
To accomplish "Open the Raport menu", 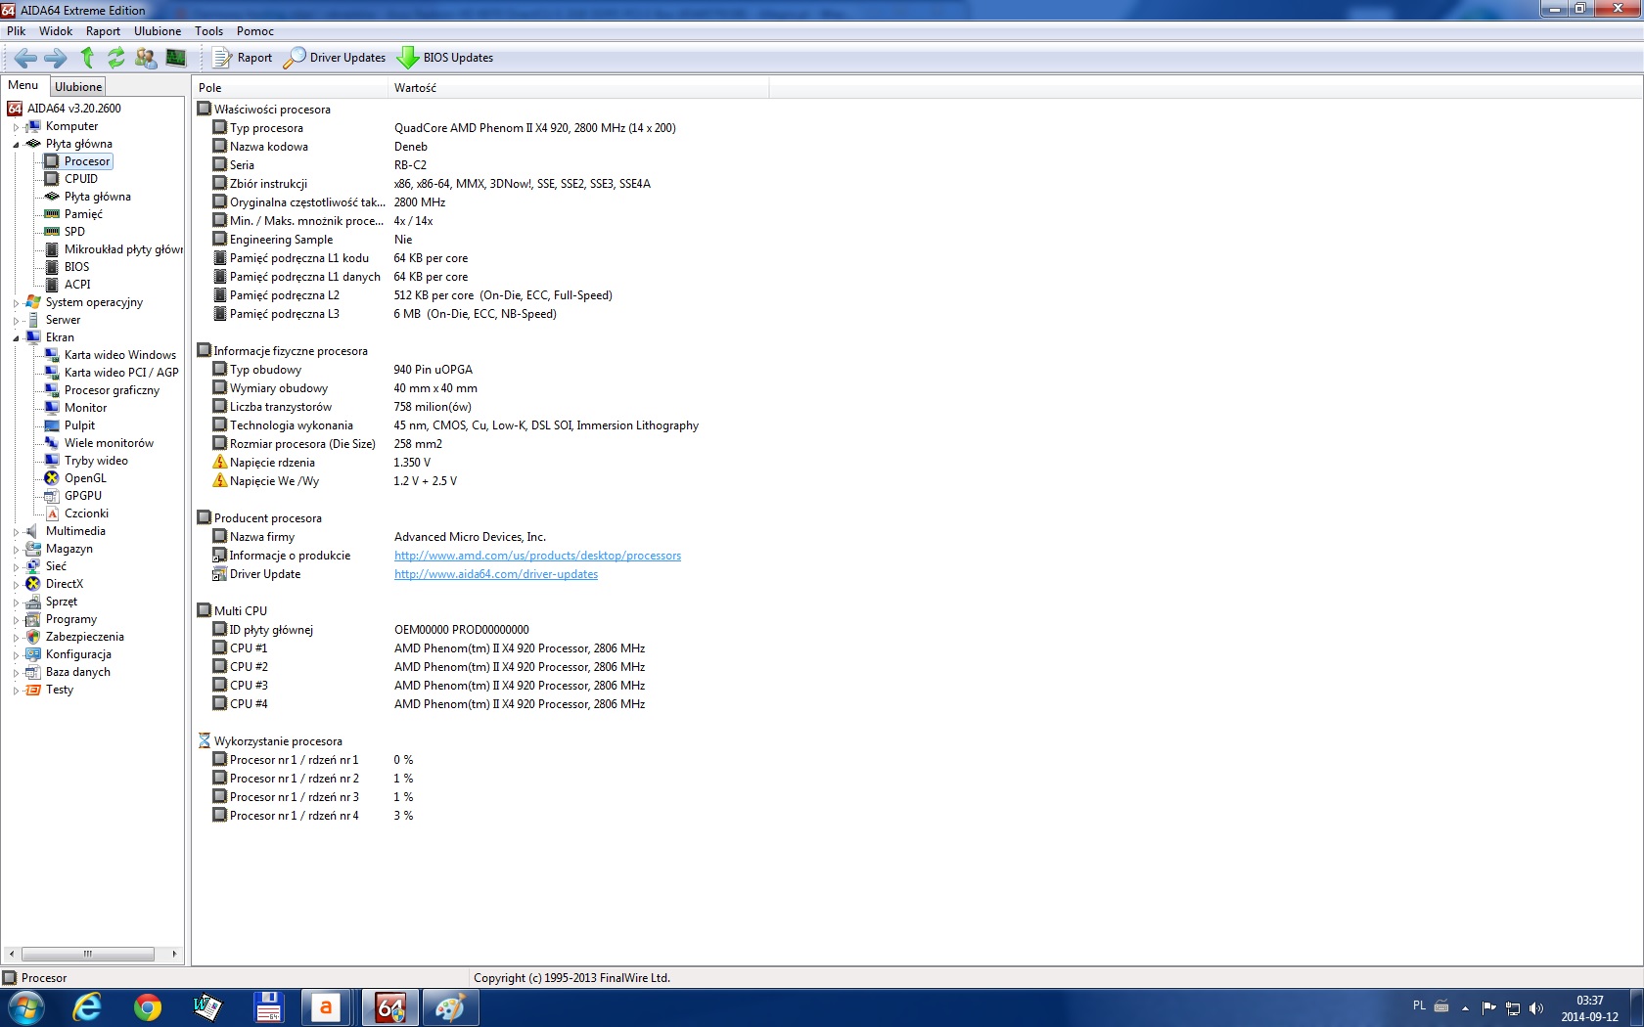I will (x=103, y=31).
